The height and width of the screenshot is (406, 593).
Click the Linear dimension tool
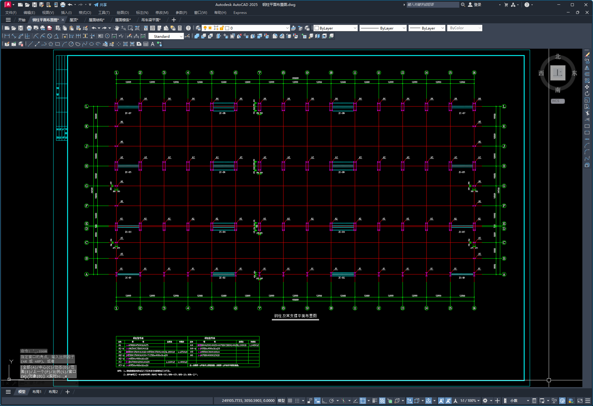click(x=7, y=36)
